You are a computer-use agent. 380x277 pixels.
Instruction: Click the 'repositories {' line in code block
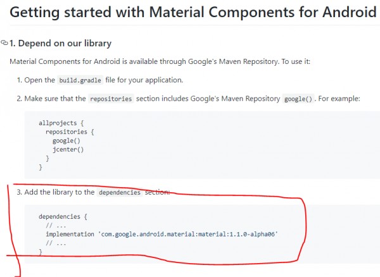(x=70, y=132)
